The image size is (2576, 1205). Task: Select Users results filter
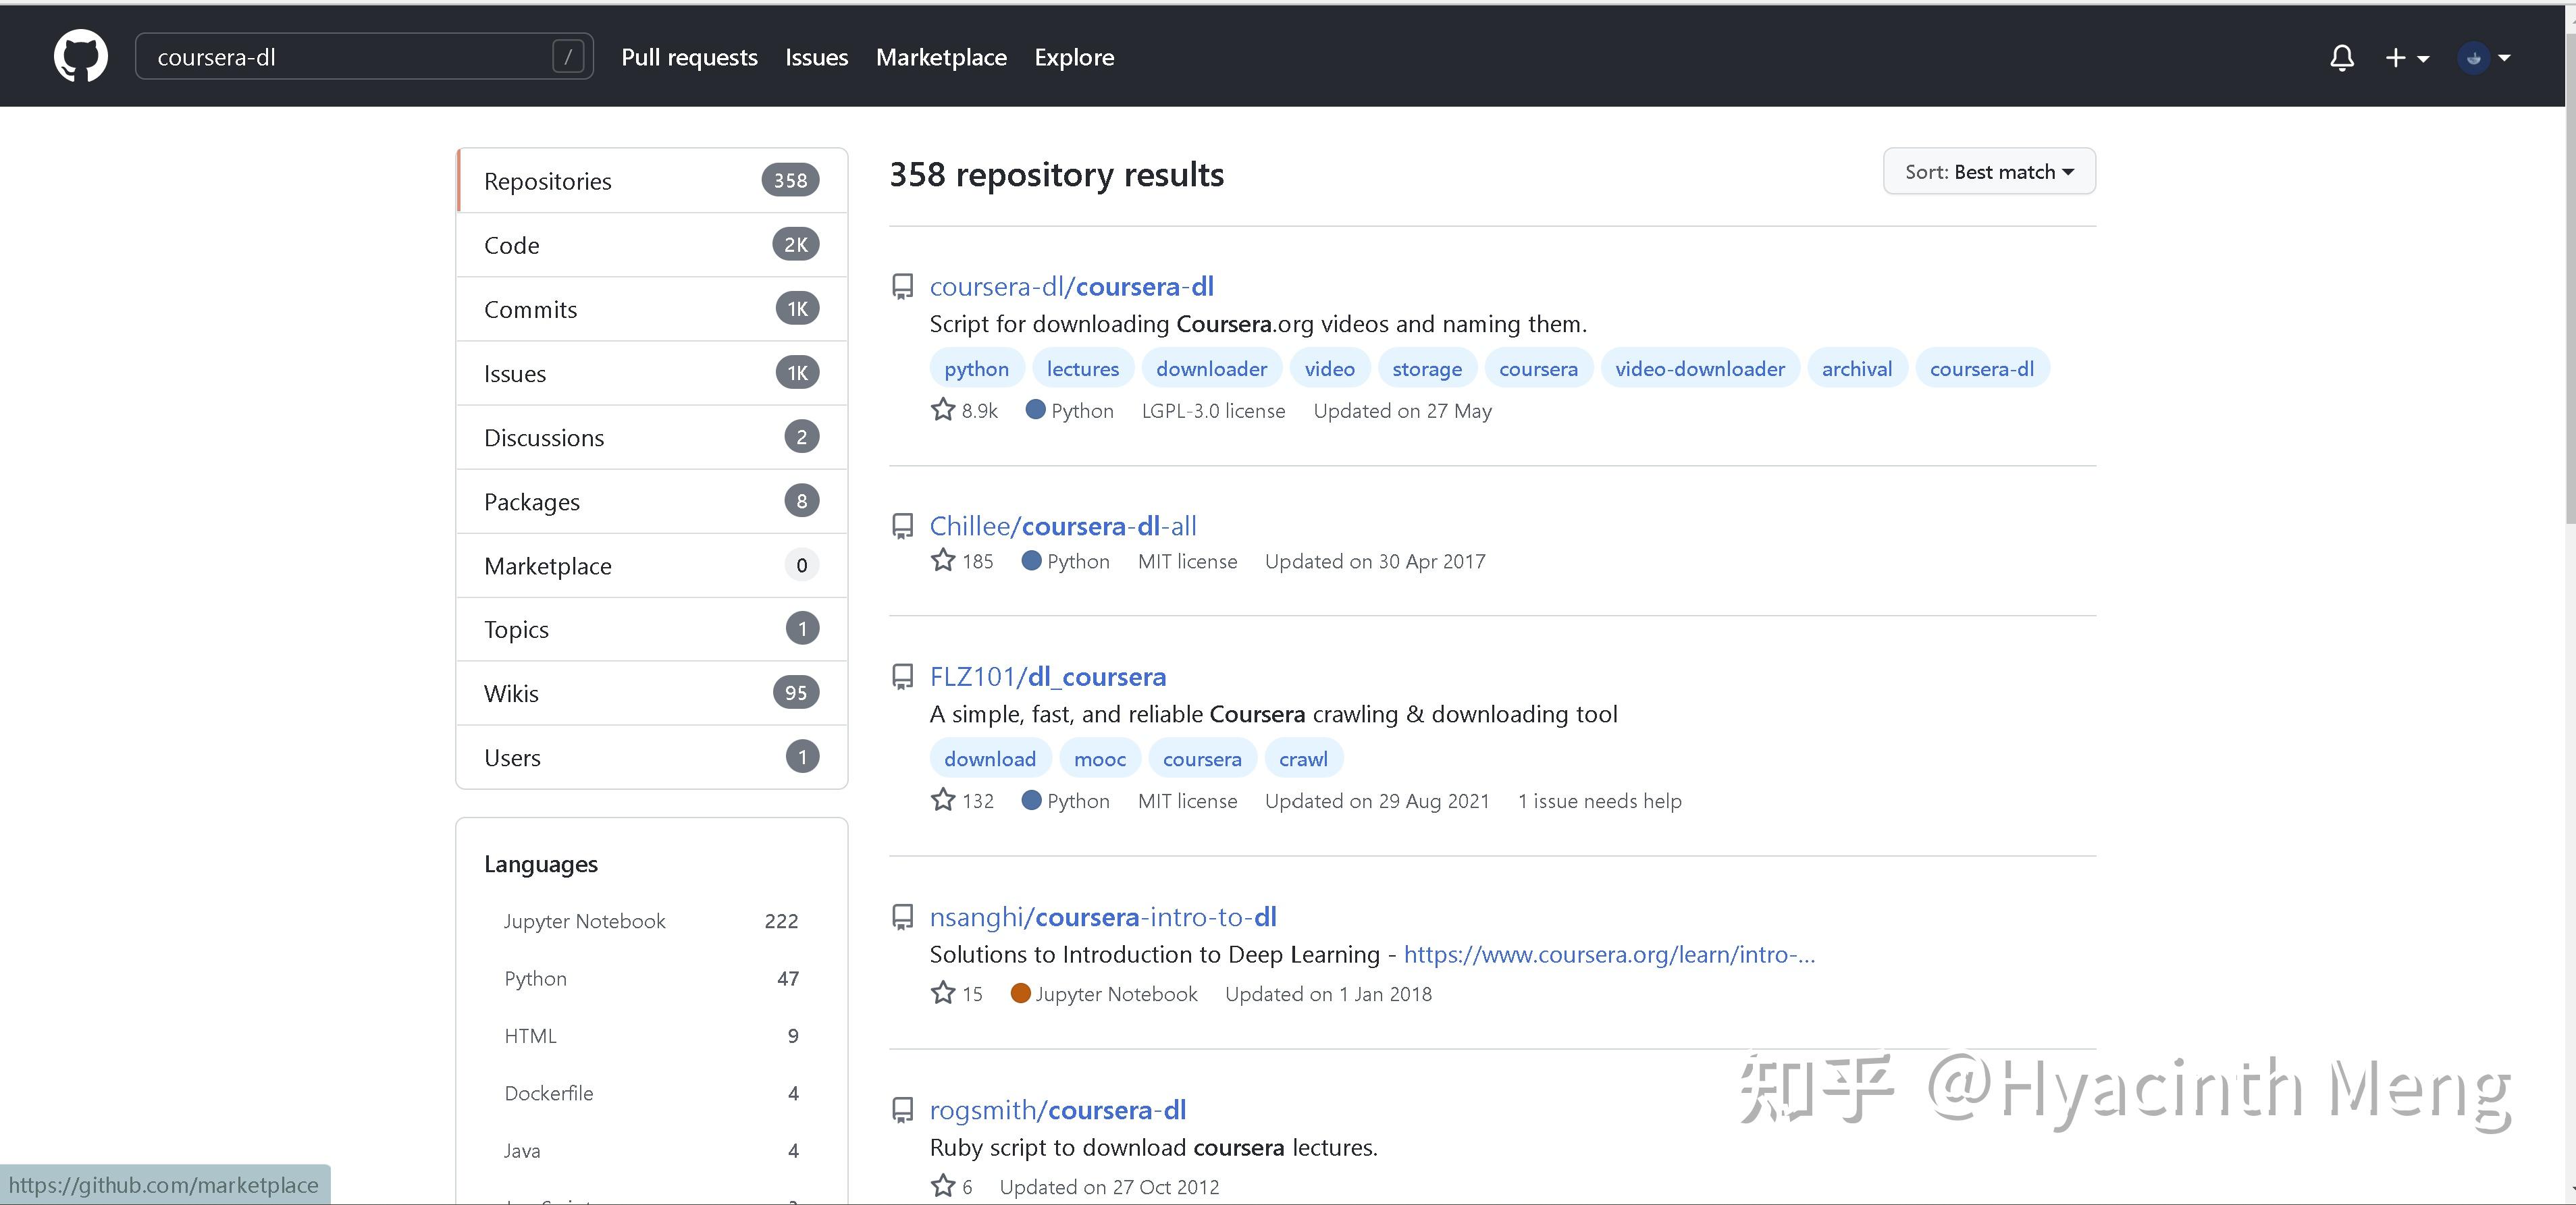coord(652,757)
